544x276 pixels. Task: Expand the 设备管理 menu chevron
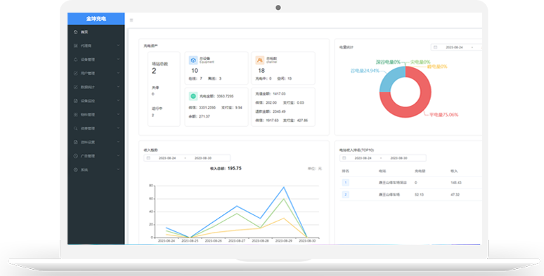[118, 59]
